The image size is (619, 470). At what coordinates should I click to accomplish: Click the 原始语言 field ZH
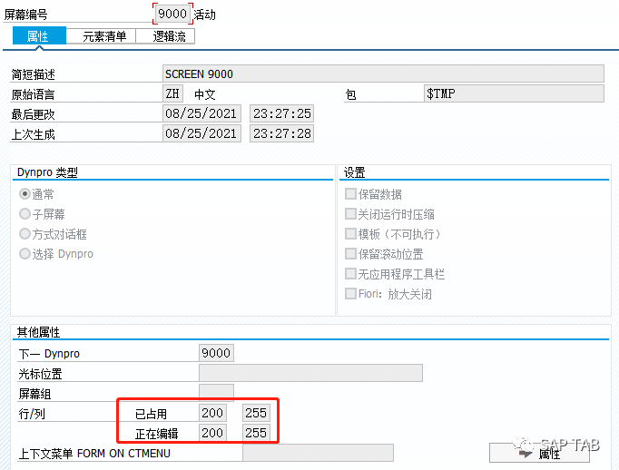tap(172, 93)
